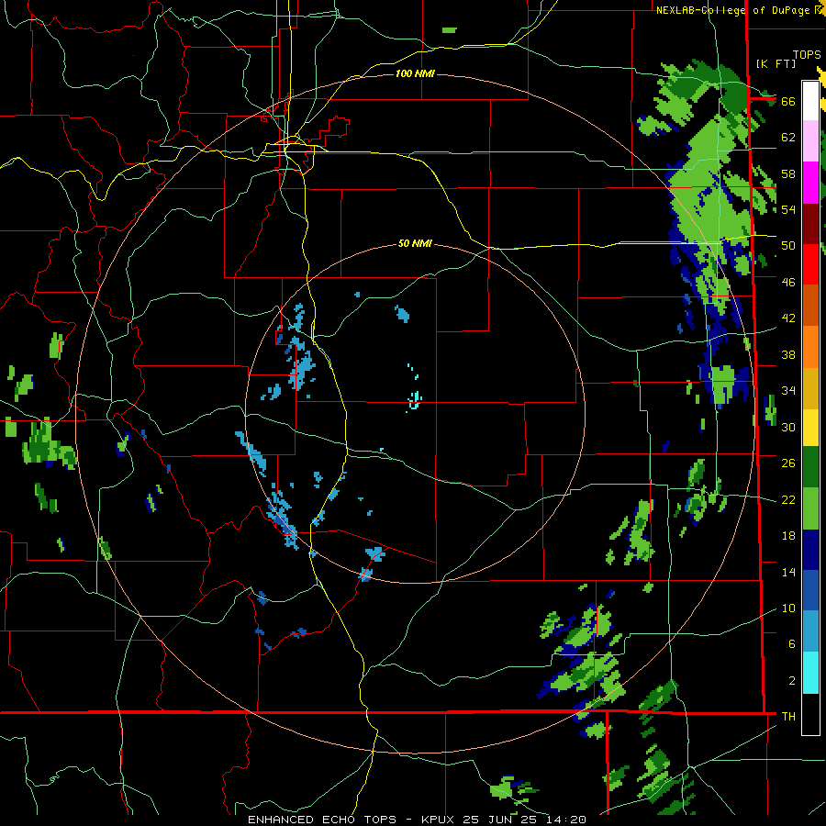This screenshot has height=826, width=826.
Task: Click the '34' legend value
Action: (788, 391)
